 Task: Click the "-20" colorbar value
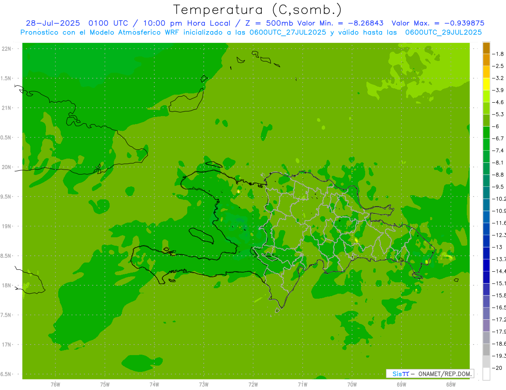[497, 368]
